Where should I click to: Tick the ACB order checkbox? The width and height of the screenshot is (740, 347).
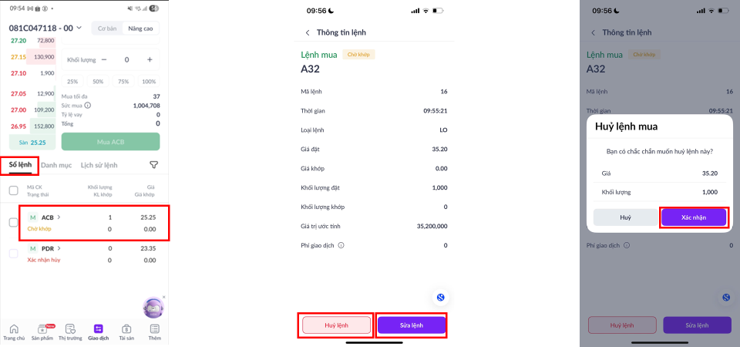13,223
